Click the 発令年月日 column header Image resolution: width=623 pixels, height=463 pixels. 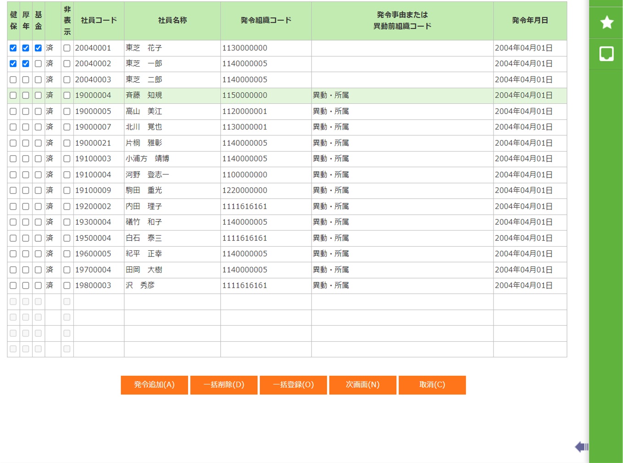[530, 21]
